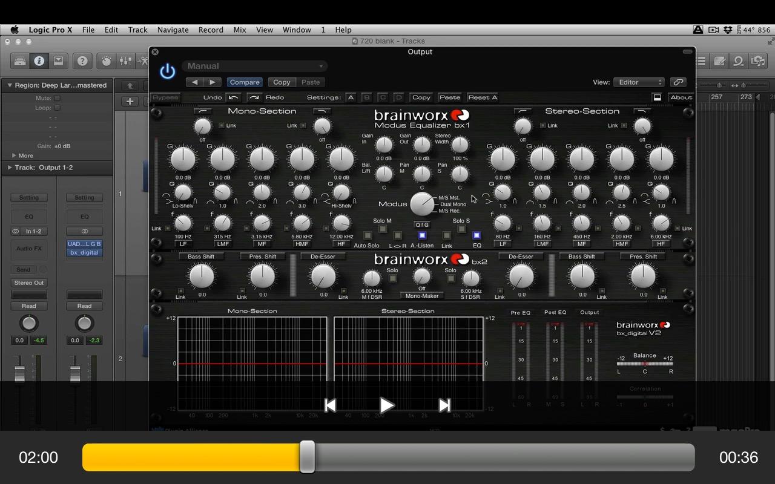Enable the Mute checkbox for the region
775x484 pixels.
tap(57, 98)
